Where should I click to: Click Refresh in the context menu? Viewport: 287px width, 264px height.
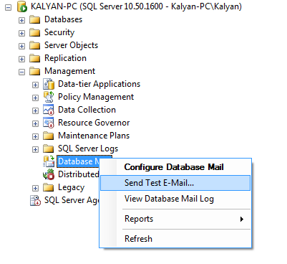[x=175, y=239]
